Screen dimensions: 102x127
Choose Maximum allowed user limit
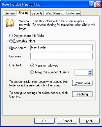coord(32,65)
